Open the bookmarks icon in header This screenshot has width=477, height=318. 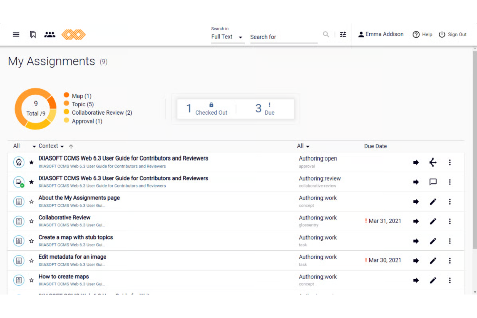click(x=33, y=34)
